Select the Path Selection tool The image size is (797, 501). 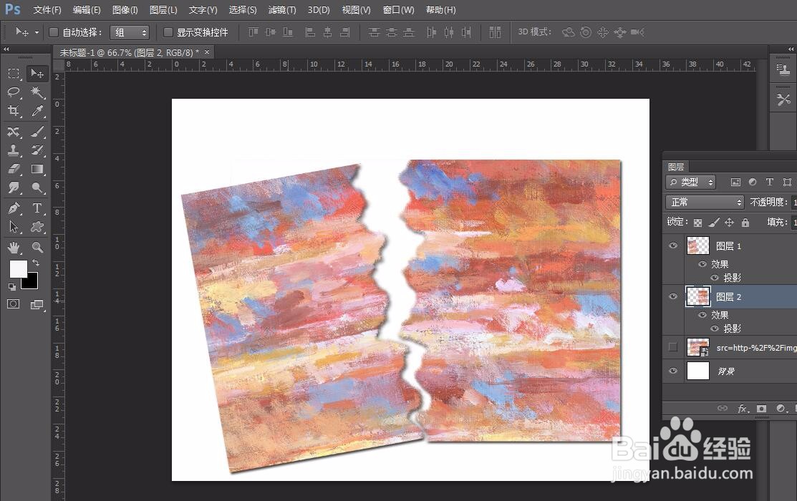(x=14, y=227)
